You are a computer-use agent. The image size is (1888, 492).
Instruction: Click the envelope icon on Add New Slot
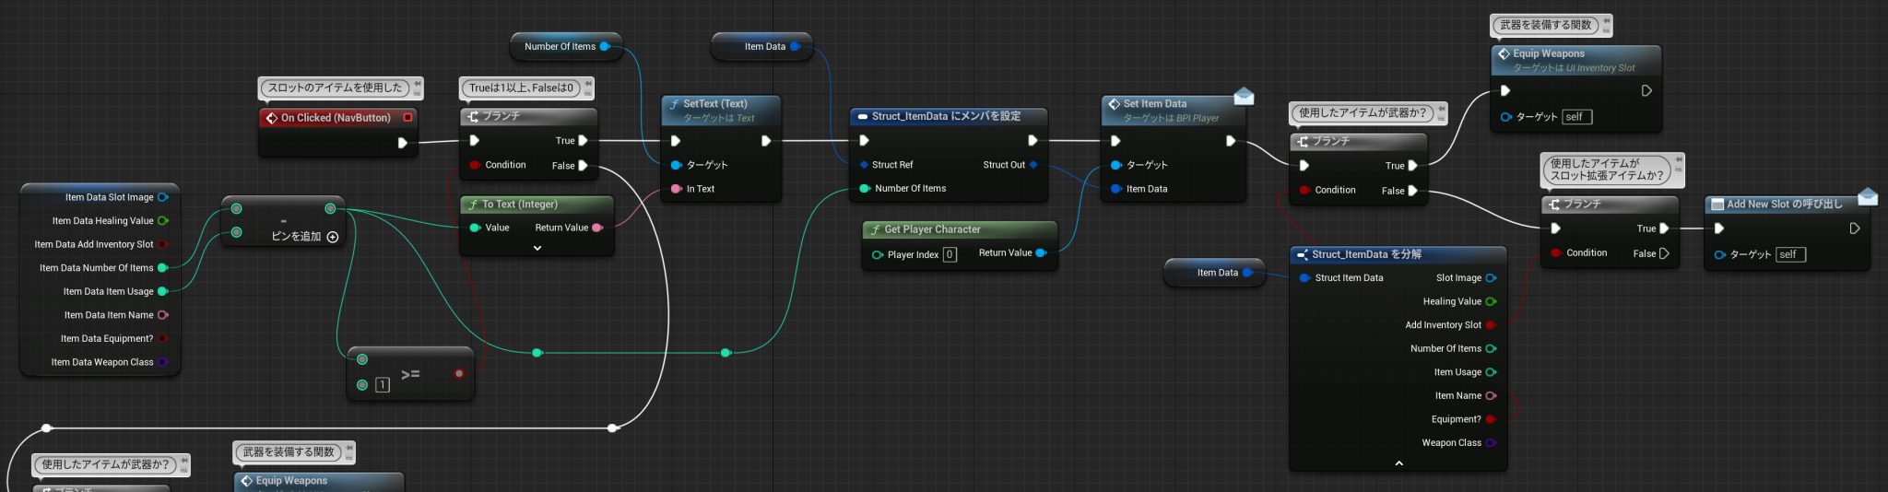(1868, 196)
